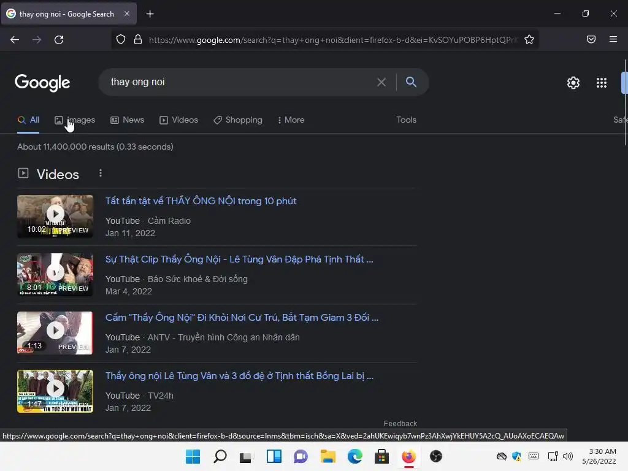The width and height of the screenshot is (628, 471).
Task: Open Task View on the taskbar
Action: 247,456
